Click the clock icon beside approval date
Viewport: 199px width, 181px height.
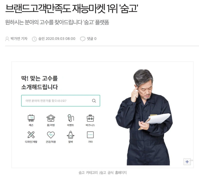[x=34, y=39]
